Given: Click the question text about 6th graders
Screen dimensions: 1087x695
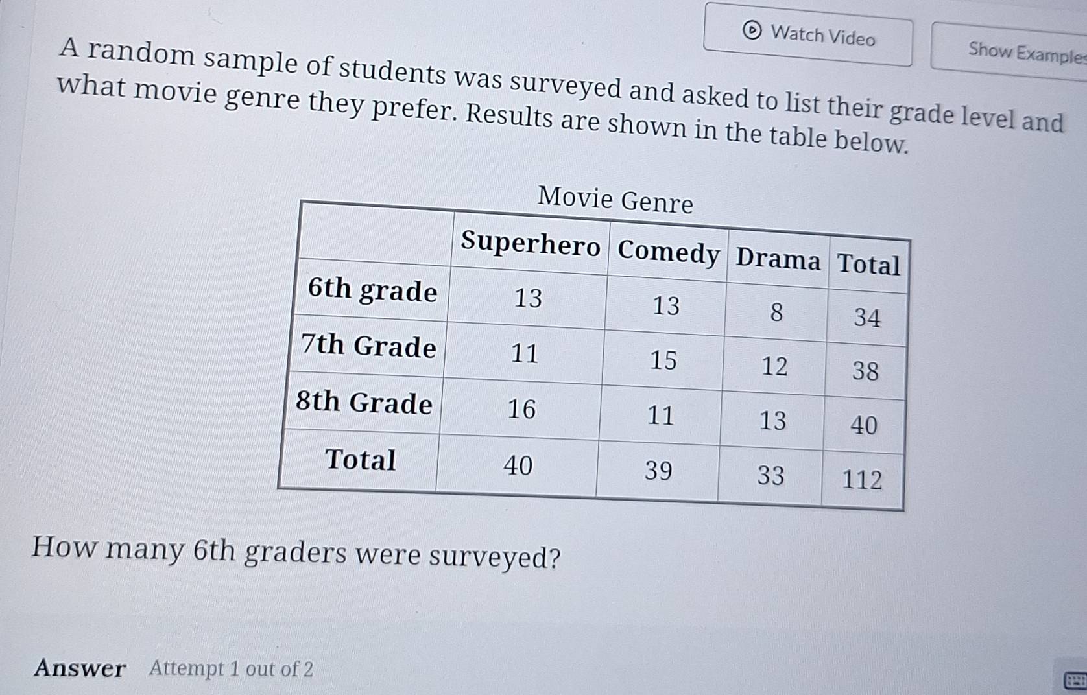Looking at the screenshot, I should (295, 554).
